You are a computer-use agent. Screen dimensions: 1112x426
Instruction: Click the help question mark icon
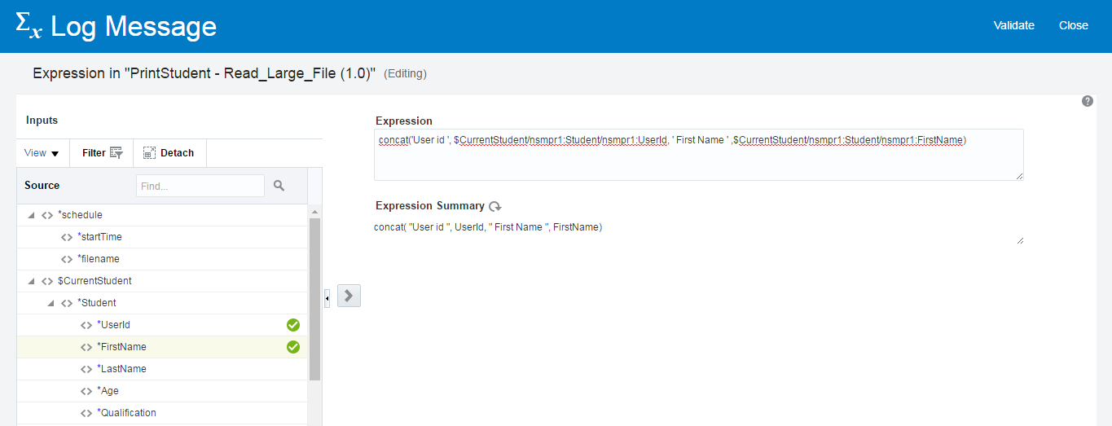tap(1087, 101)
